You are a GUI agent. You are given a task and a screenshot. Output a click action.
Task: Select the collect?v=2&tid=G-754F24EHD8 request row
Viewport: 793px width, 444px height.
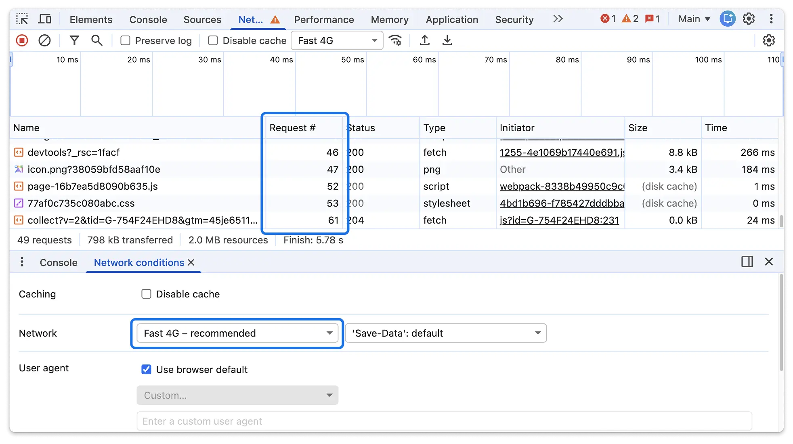394,220
